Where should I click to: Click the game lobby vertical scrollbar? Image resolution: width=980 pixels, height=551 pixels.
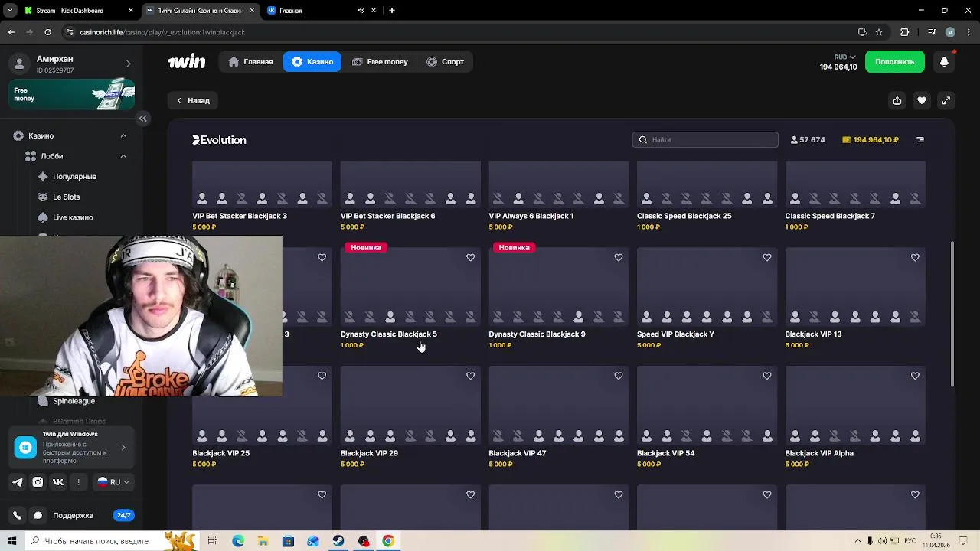pyautogui.click(x=952, y=314)
